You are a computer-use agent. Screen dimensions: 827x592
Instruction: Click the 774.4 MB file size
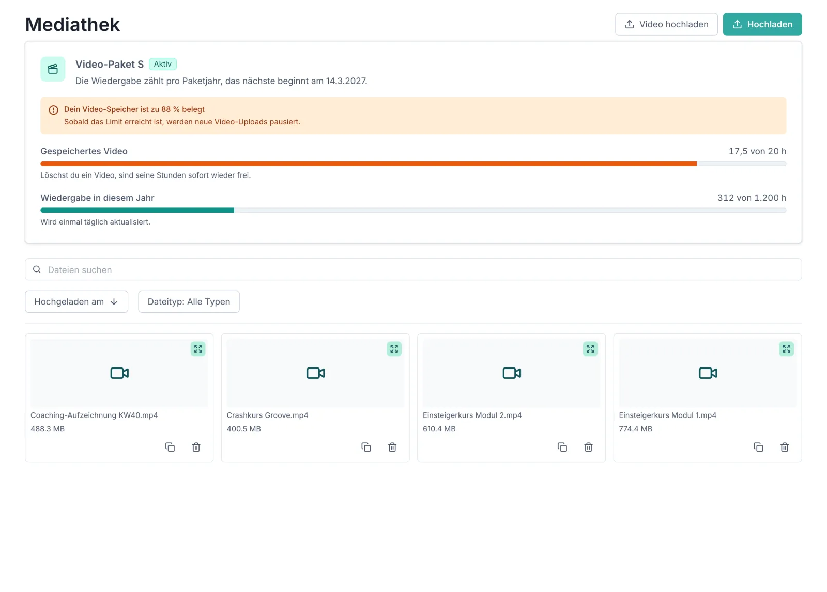coord(636,429)
